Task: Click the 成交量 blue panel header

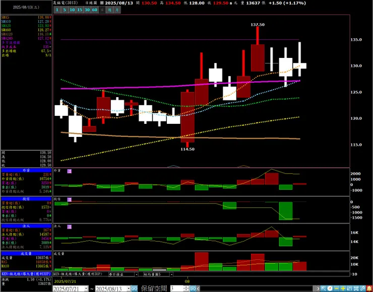Action: [26, 254]
